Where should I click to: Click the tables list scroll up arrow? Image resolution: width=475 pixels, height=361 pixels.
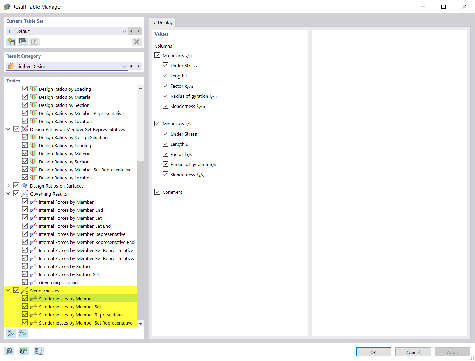coord(140,88)
